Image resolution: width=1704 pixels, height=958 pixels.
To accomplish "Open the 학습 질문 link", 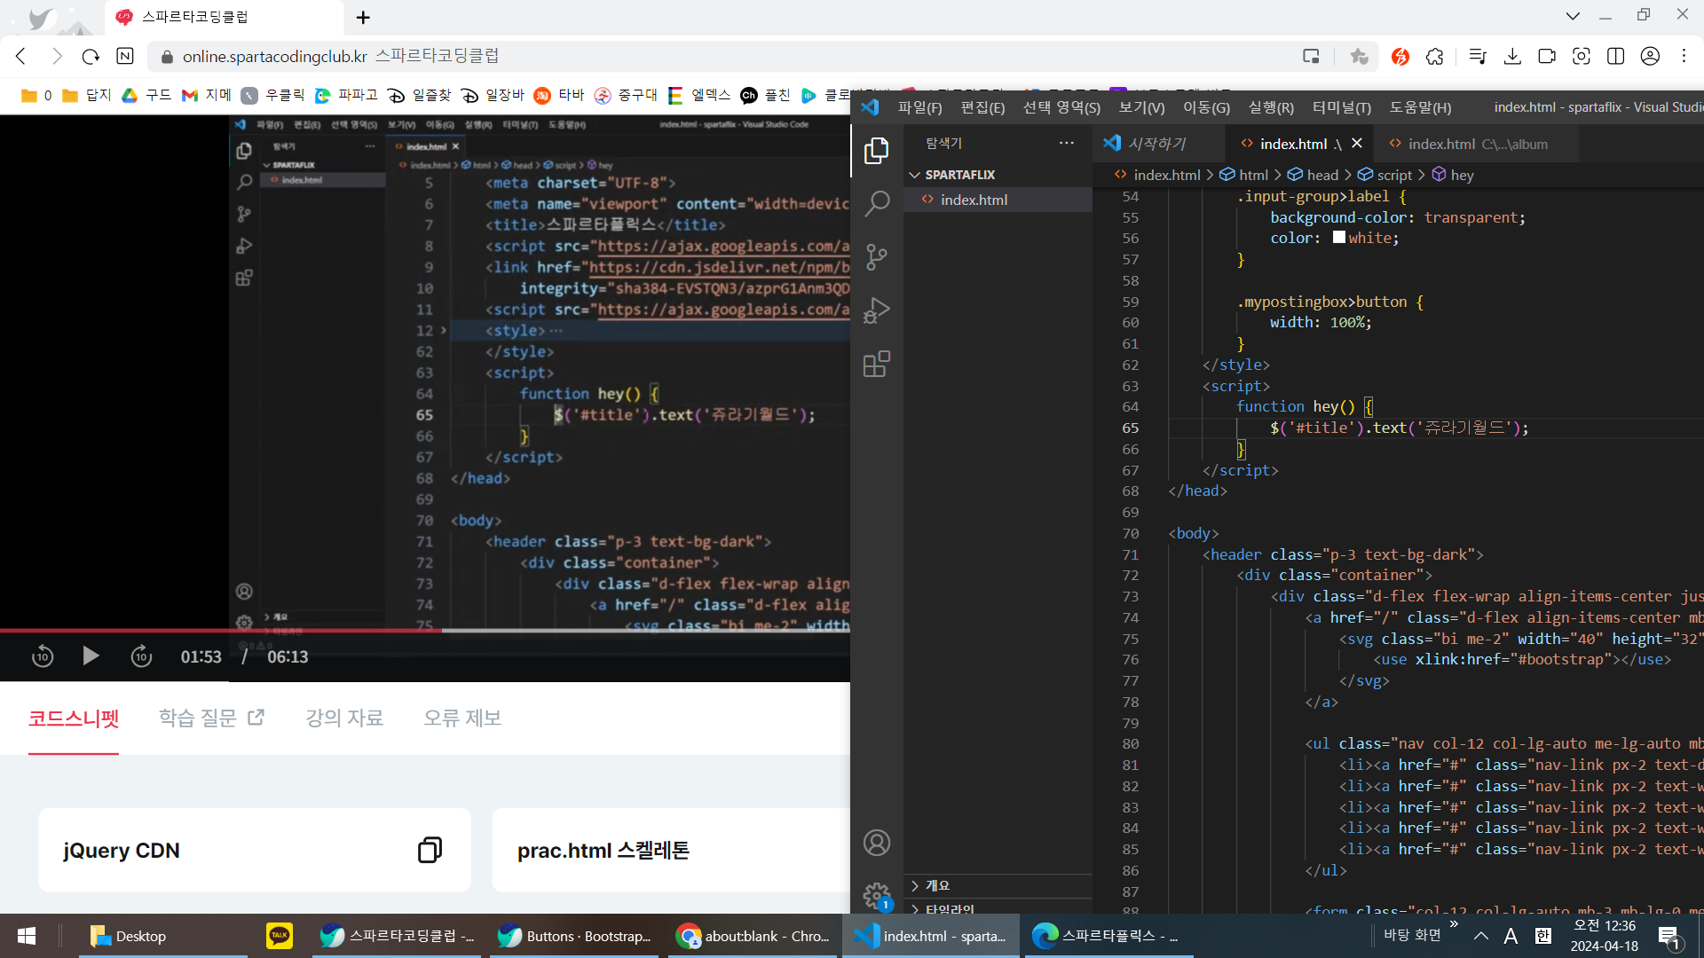I will pyautogui.click(x=211, y=718).
